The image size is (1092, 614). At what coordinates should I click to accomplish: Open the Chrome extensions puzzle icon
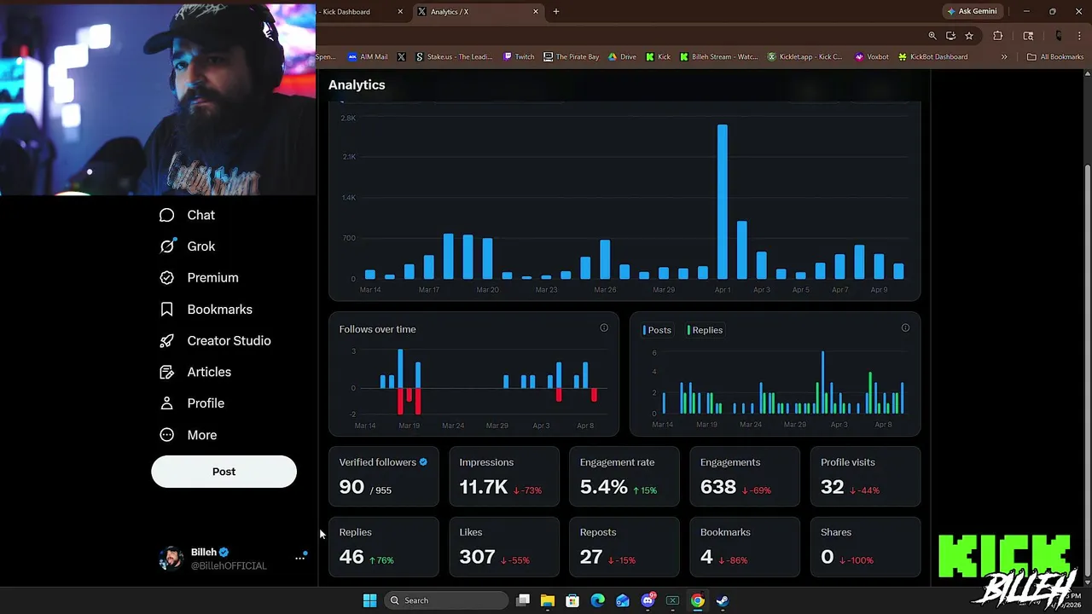coord(997,36)
